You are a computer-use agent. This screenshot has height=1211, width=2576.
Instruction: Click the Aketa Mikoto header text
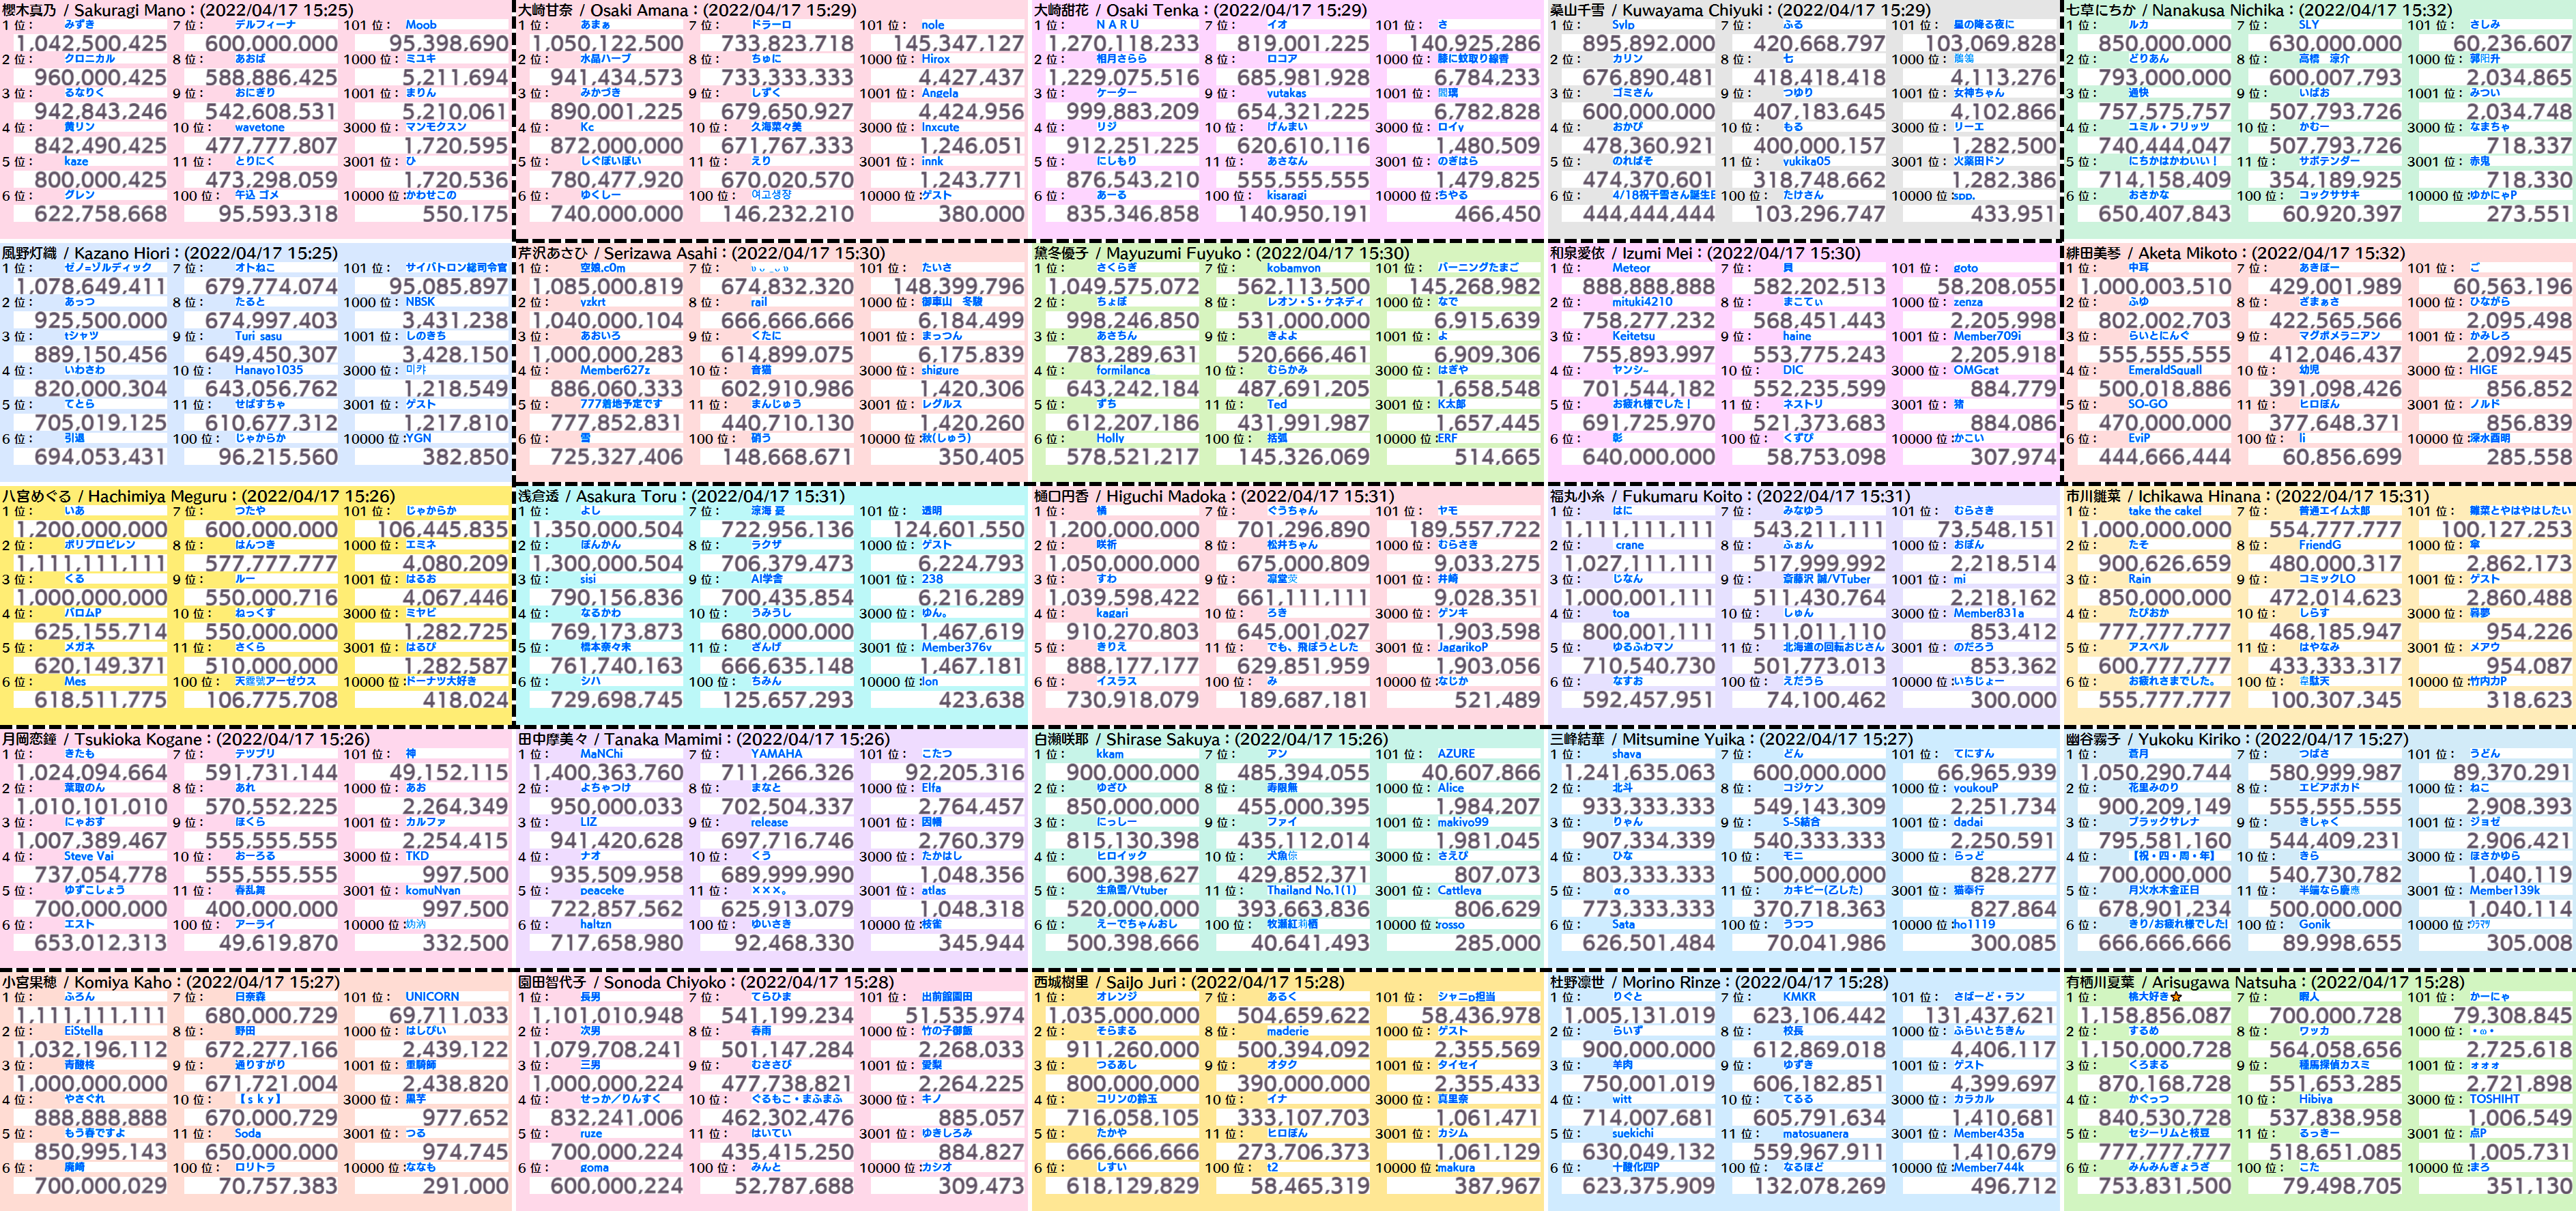tap(2236, 253)
